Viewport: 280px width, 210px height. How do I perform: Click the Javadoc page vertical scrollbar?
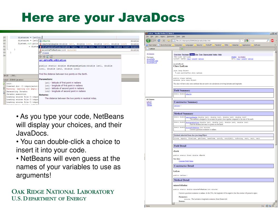point(276,127)
